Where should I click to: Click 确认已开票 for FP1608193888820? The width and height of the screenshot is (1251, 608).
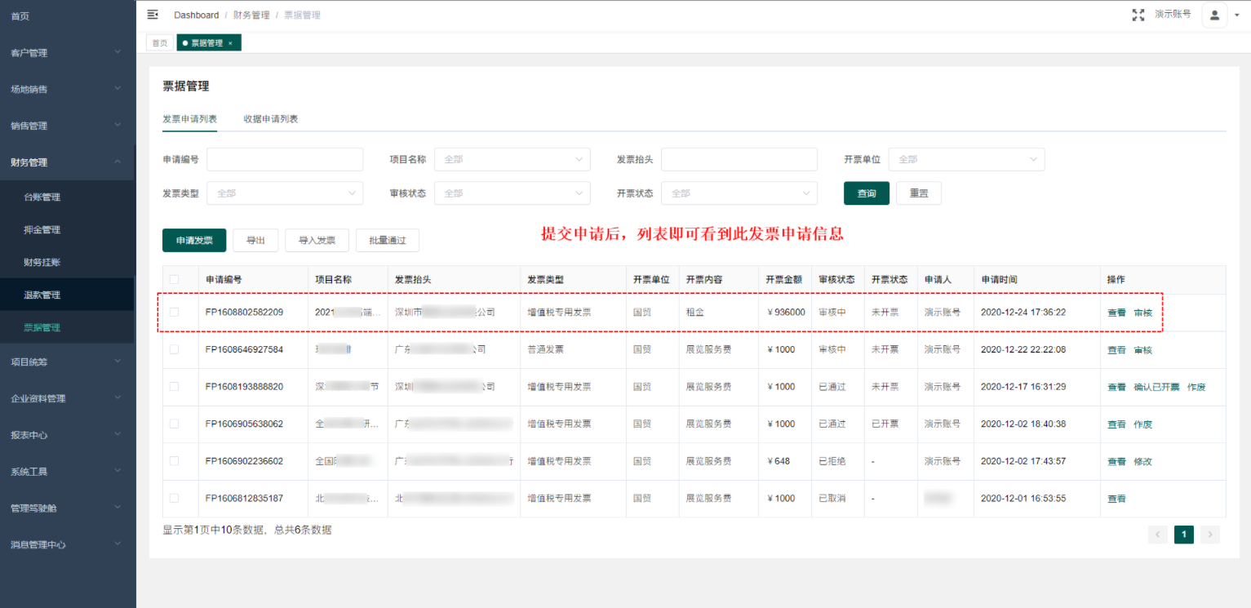click(1156, 387)
